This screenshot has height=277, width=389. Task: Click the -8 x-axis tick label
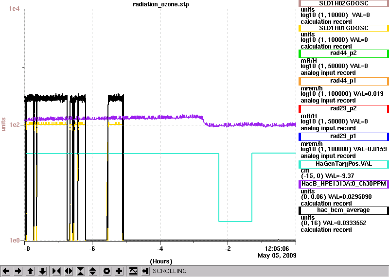pyautogui.click(x=27, y=248)
